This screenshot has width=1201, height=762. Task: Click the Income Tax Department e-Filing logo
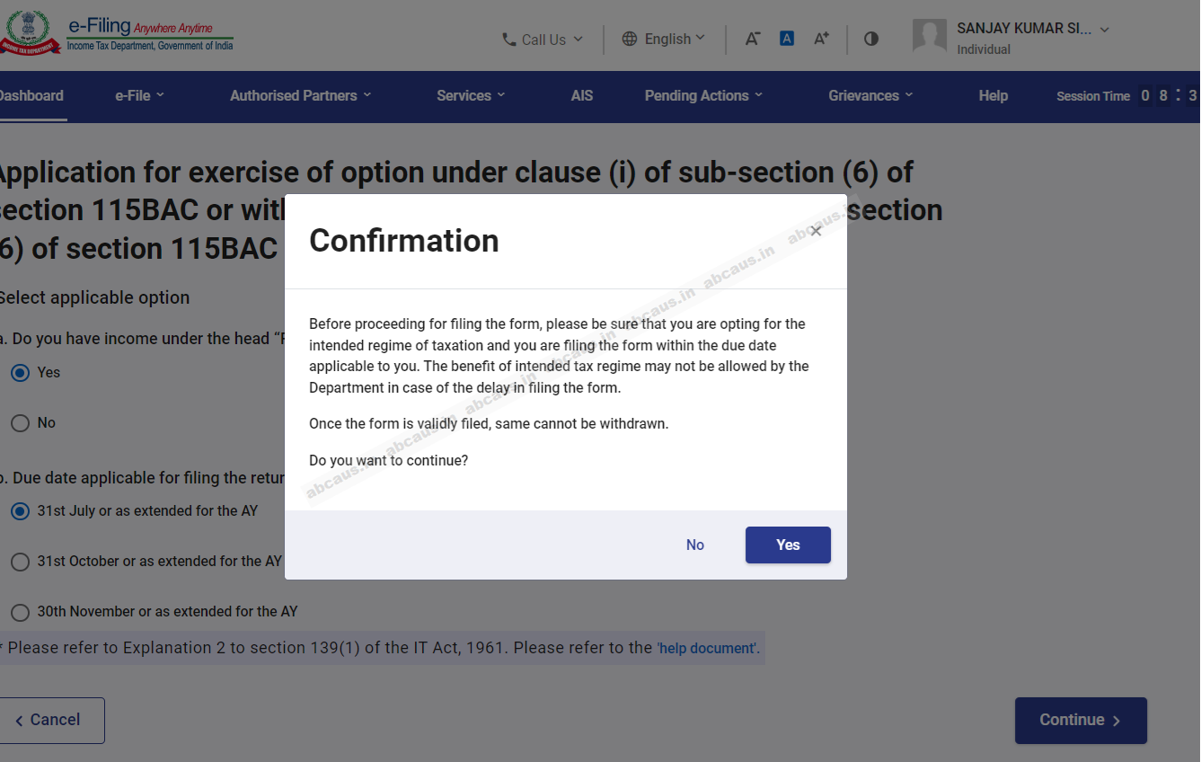pyautogui.click(x=117, y=34)
